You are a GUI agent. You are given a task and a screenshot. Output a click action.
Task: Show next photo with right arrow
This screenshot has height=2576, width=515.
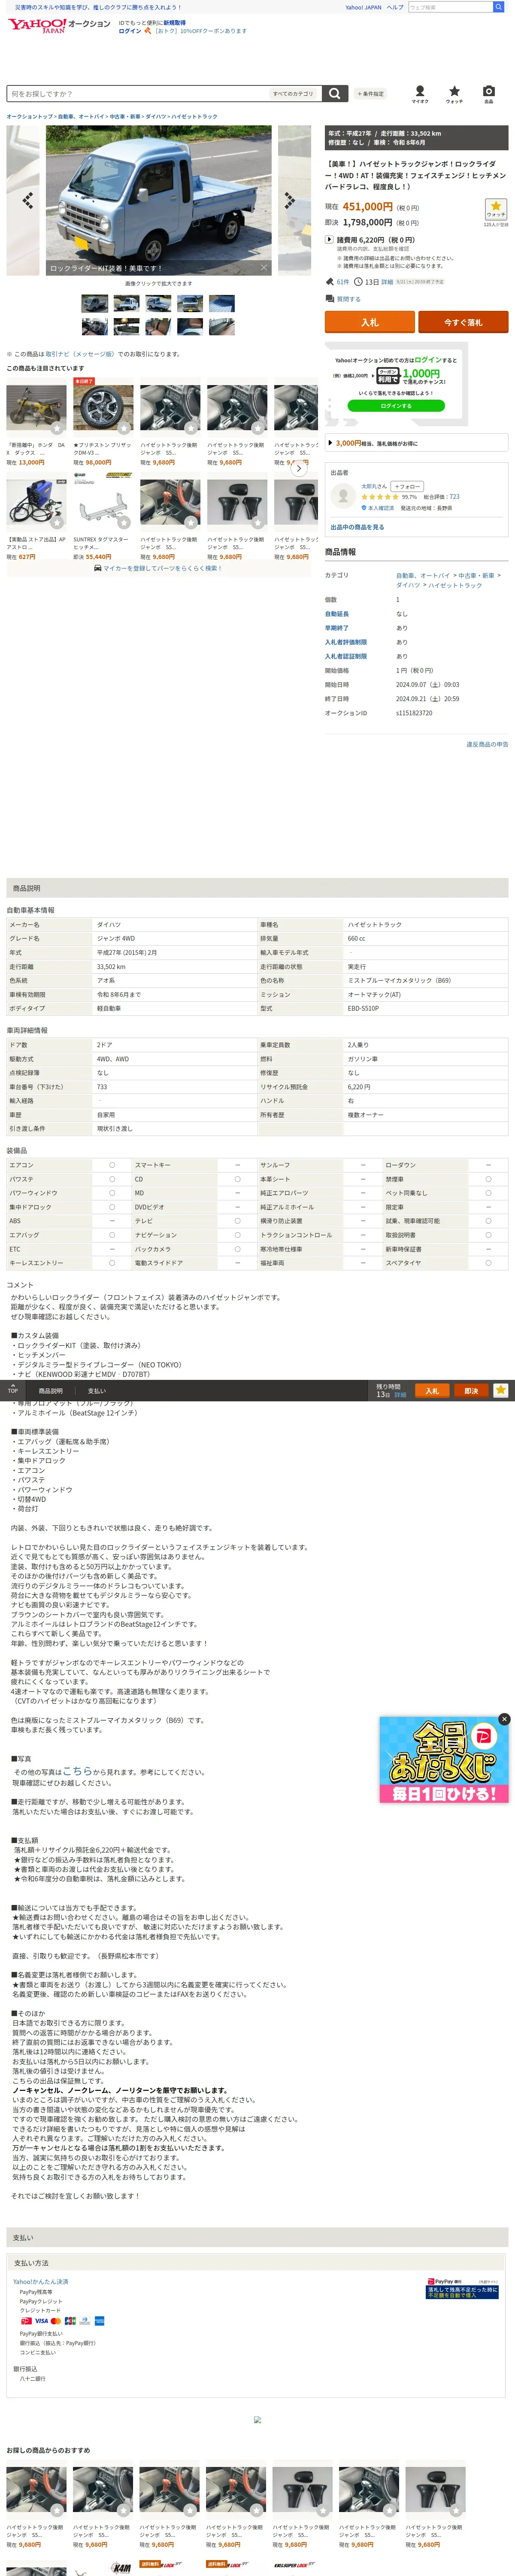290,200
